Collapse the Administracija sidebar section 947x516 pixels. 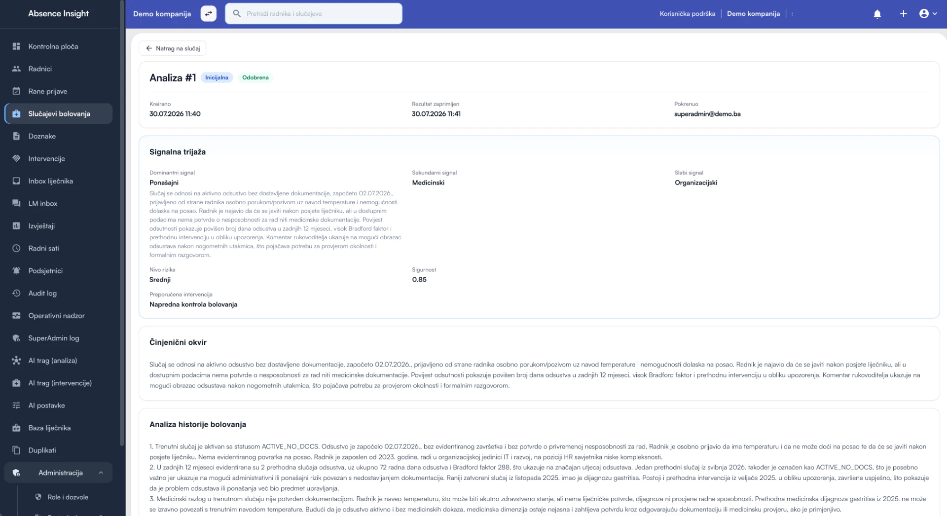[59, 473]
